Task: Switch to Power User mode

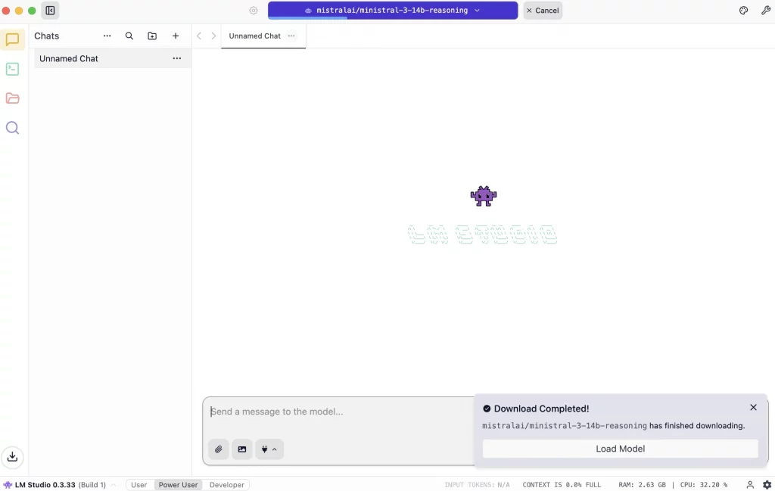Action: point(178,485)
